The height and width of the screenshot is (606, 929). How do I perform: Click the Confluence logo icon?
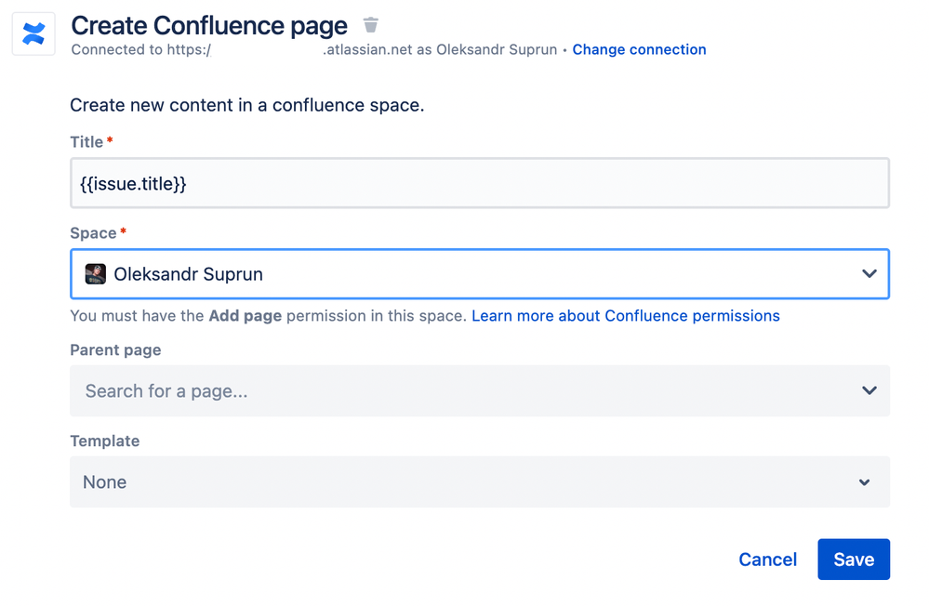[33, 34]
